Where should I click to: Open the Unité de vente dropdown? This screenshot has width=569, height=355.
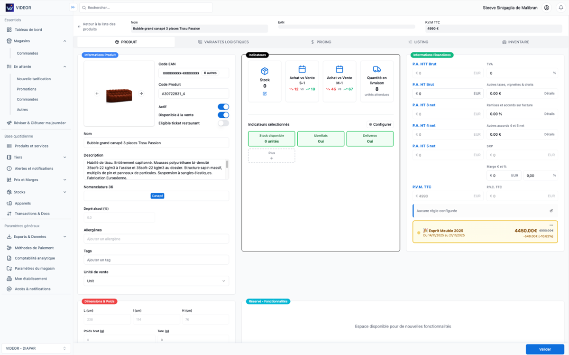point(156,281)
